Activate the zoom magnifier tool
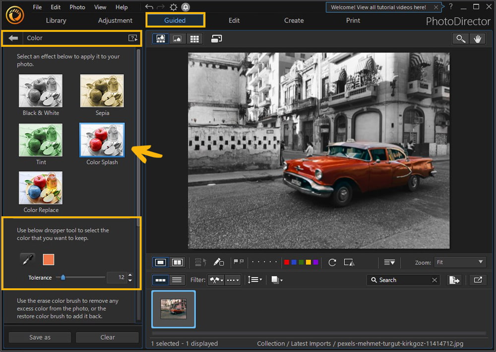Screen dimensions: 496x352 tap(459, 39)
